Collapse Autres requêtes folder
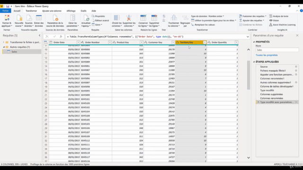This screenshot has height=170, width=303. pyautogui.click(x=4, y=47)
